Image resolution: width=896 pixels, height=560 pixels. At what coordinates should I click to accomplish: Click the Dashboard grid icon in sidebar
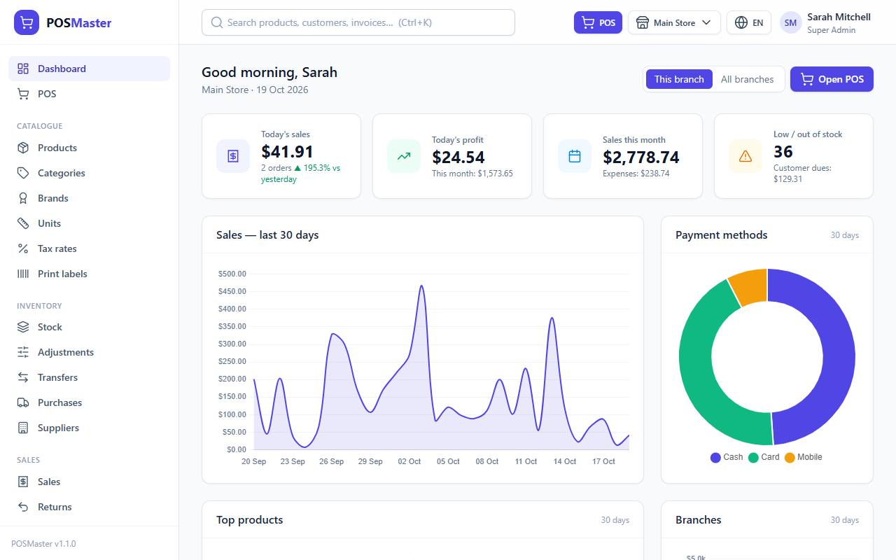23,69
